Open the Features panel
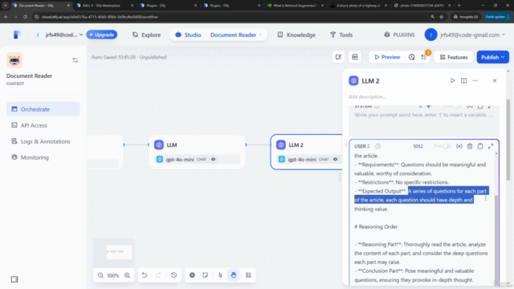The image size is (514, 289). pyautogui.click(x=454, y=57)
